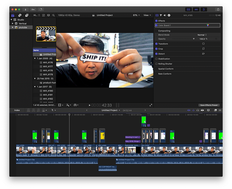Screen dimensions: 232x189
Task: Open the 61% viewer zoom dropdown
Action: [136, 15]
